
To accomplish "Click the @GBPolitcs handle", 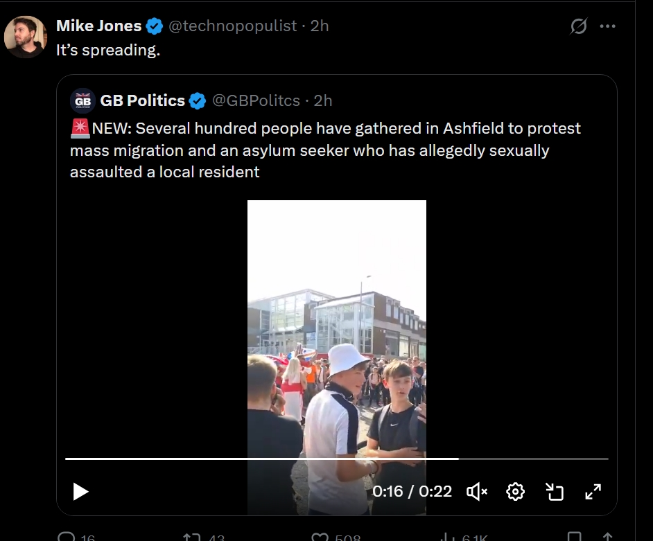I will point(255,100).
